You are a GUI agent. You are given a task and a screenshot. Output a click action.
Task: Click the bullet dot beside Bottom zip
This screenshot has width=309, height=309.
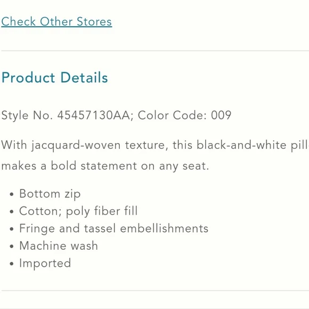[x=12, y=194]
